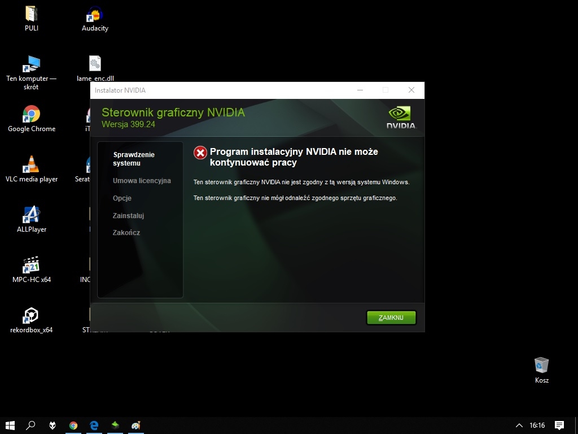Screen dimensions: 578x434
Task: Click the fox-head foobar2000 icon in the taskbar
Action: click(52, 426)
